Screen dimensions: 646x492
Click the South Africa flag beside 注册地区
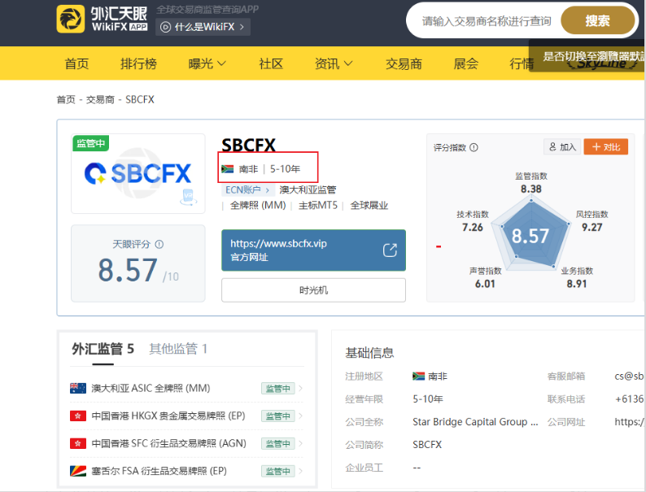click(x=418, y=376)
